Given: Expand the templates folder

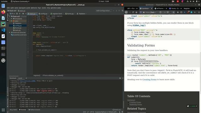Looking at the screenshot, I should (x=11, y=19).
